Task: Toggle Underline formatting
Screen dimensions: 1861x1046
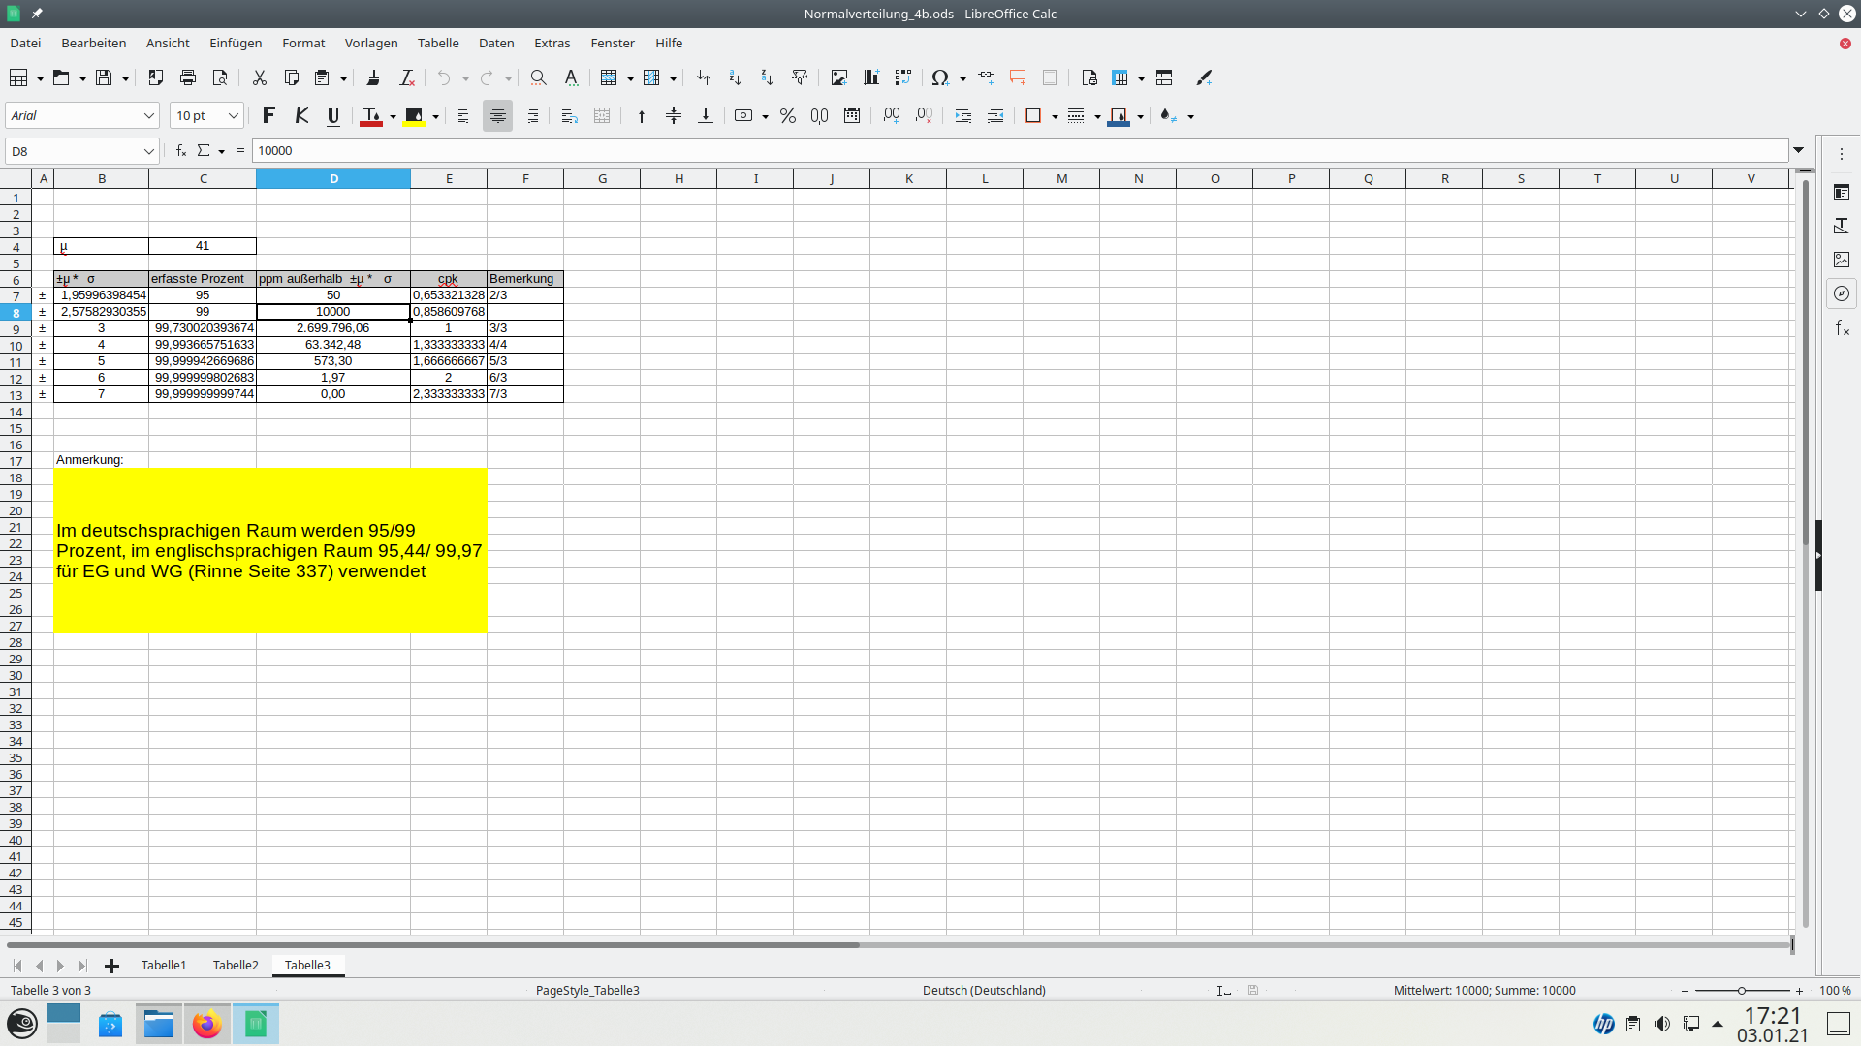Action: (333, 115)
